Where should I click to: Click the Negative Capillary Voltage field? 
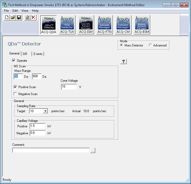pyautogui.click(x=38, y=133)
